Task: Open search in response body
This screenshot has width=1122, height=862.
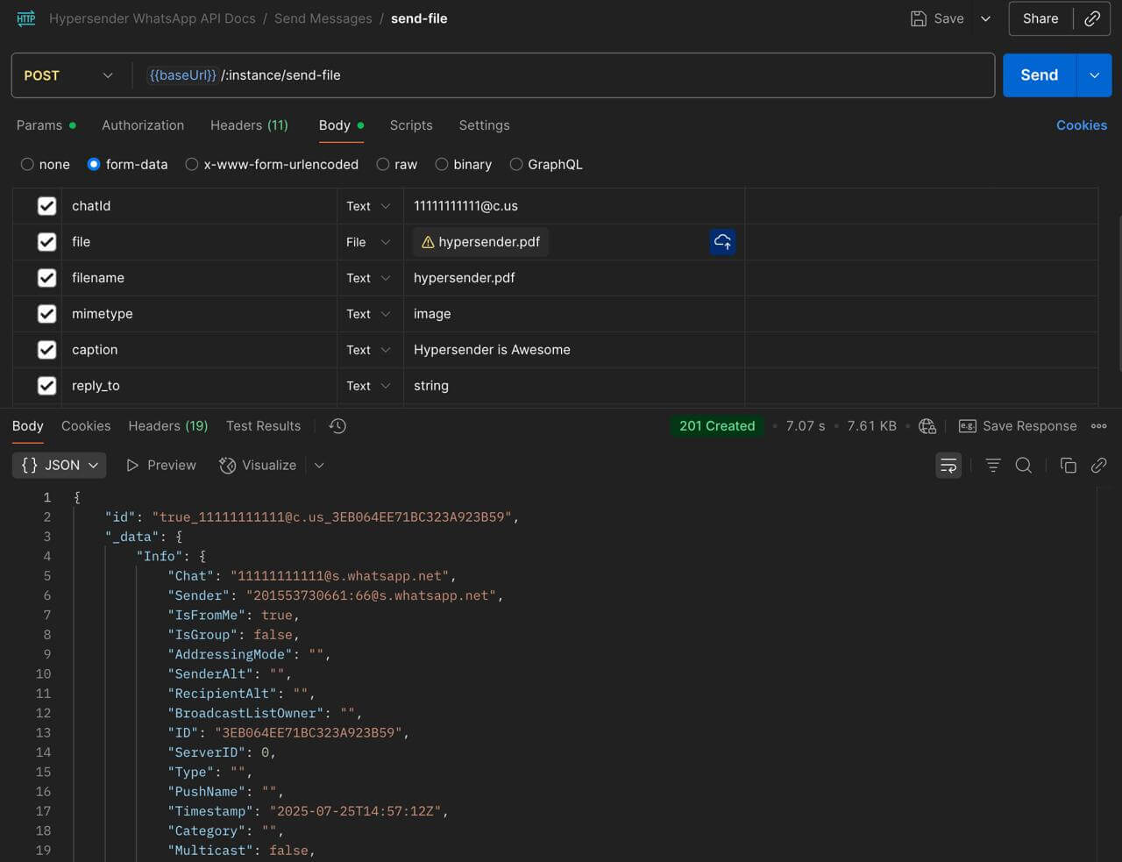Action: click(1024, 466)
